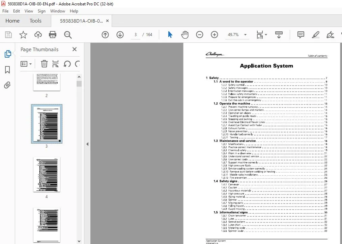
Task: Click the '1 Safety' contents entry
Action: (x=266, y=78)
